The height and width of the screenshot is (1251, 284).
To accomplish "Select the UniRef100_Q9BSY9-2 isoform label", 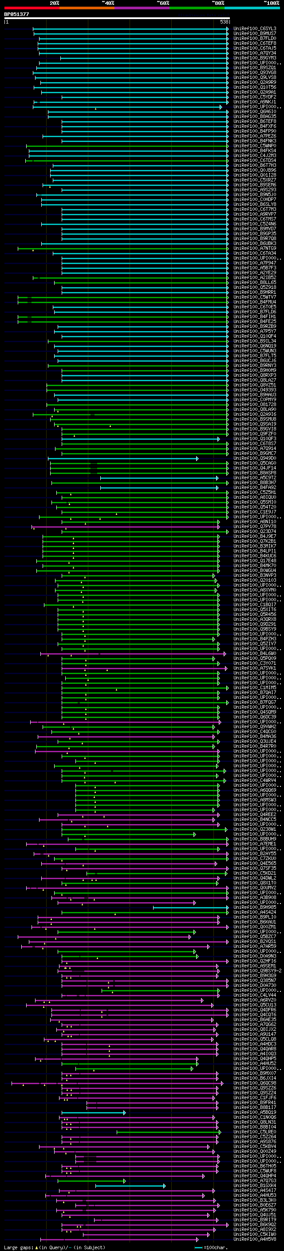I will 257,971.
